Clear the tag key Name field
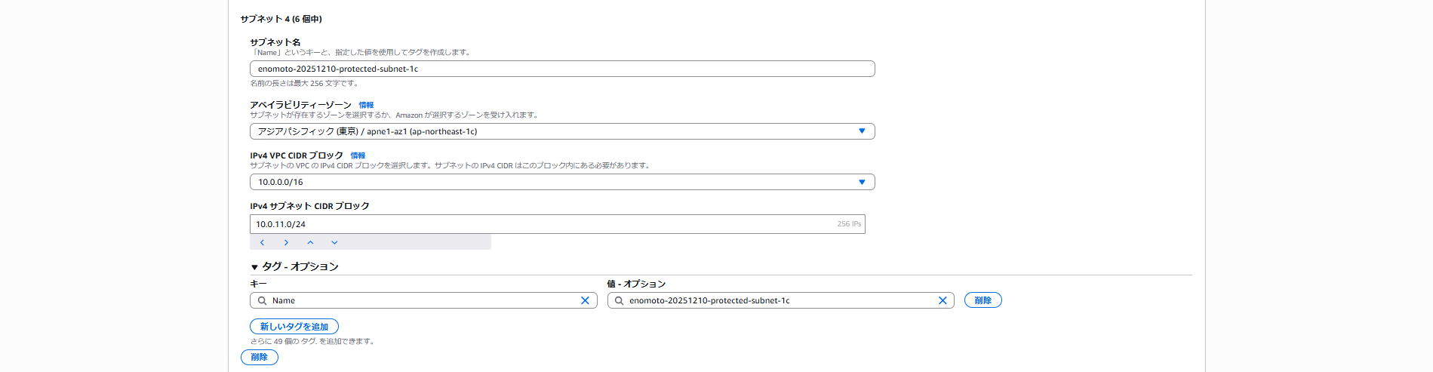The height and width of the screenshot is (372, 1433). click(x=585, y=300)
